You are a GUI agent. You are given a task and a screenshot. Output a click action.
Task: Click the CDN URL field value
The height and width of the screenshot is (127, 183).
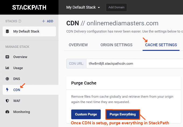point(111,63)
